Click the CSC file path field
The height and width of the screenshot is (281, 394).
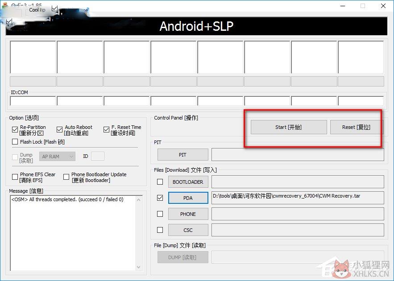(x=298, y=230)
